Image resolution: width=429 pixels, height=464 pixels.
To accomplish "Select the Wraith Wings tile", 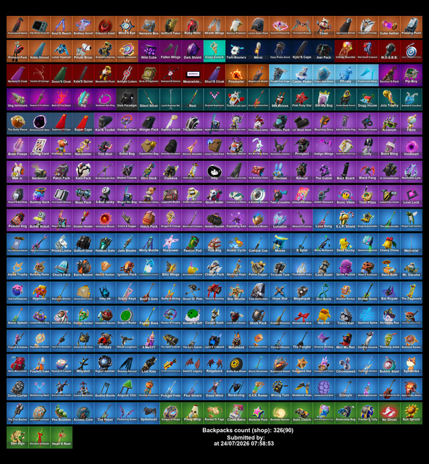I will point(214,27).
